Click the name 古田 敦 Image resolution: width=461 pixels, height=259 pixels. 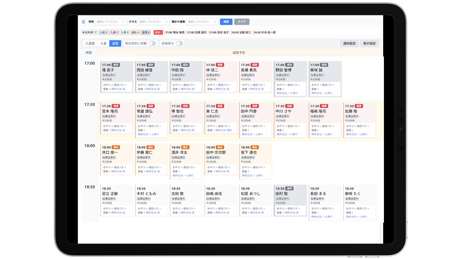coord(178,194)
